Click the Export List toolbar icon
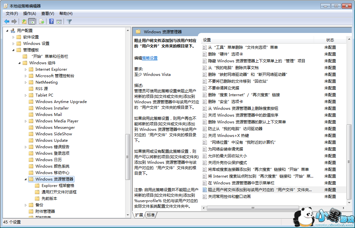 tap(41, 22)
